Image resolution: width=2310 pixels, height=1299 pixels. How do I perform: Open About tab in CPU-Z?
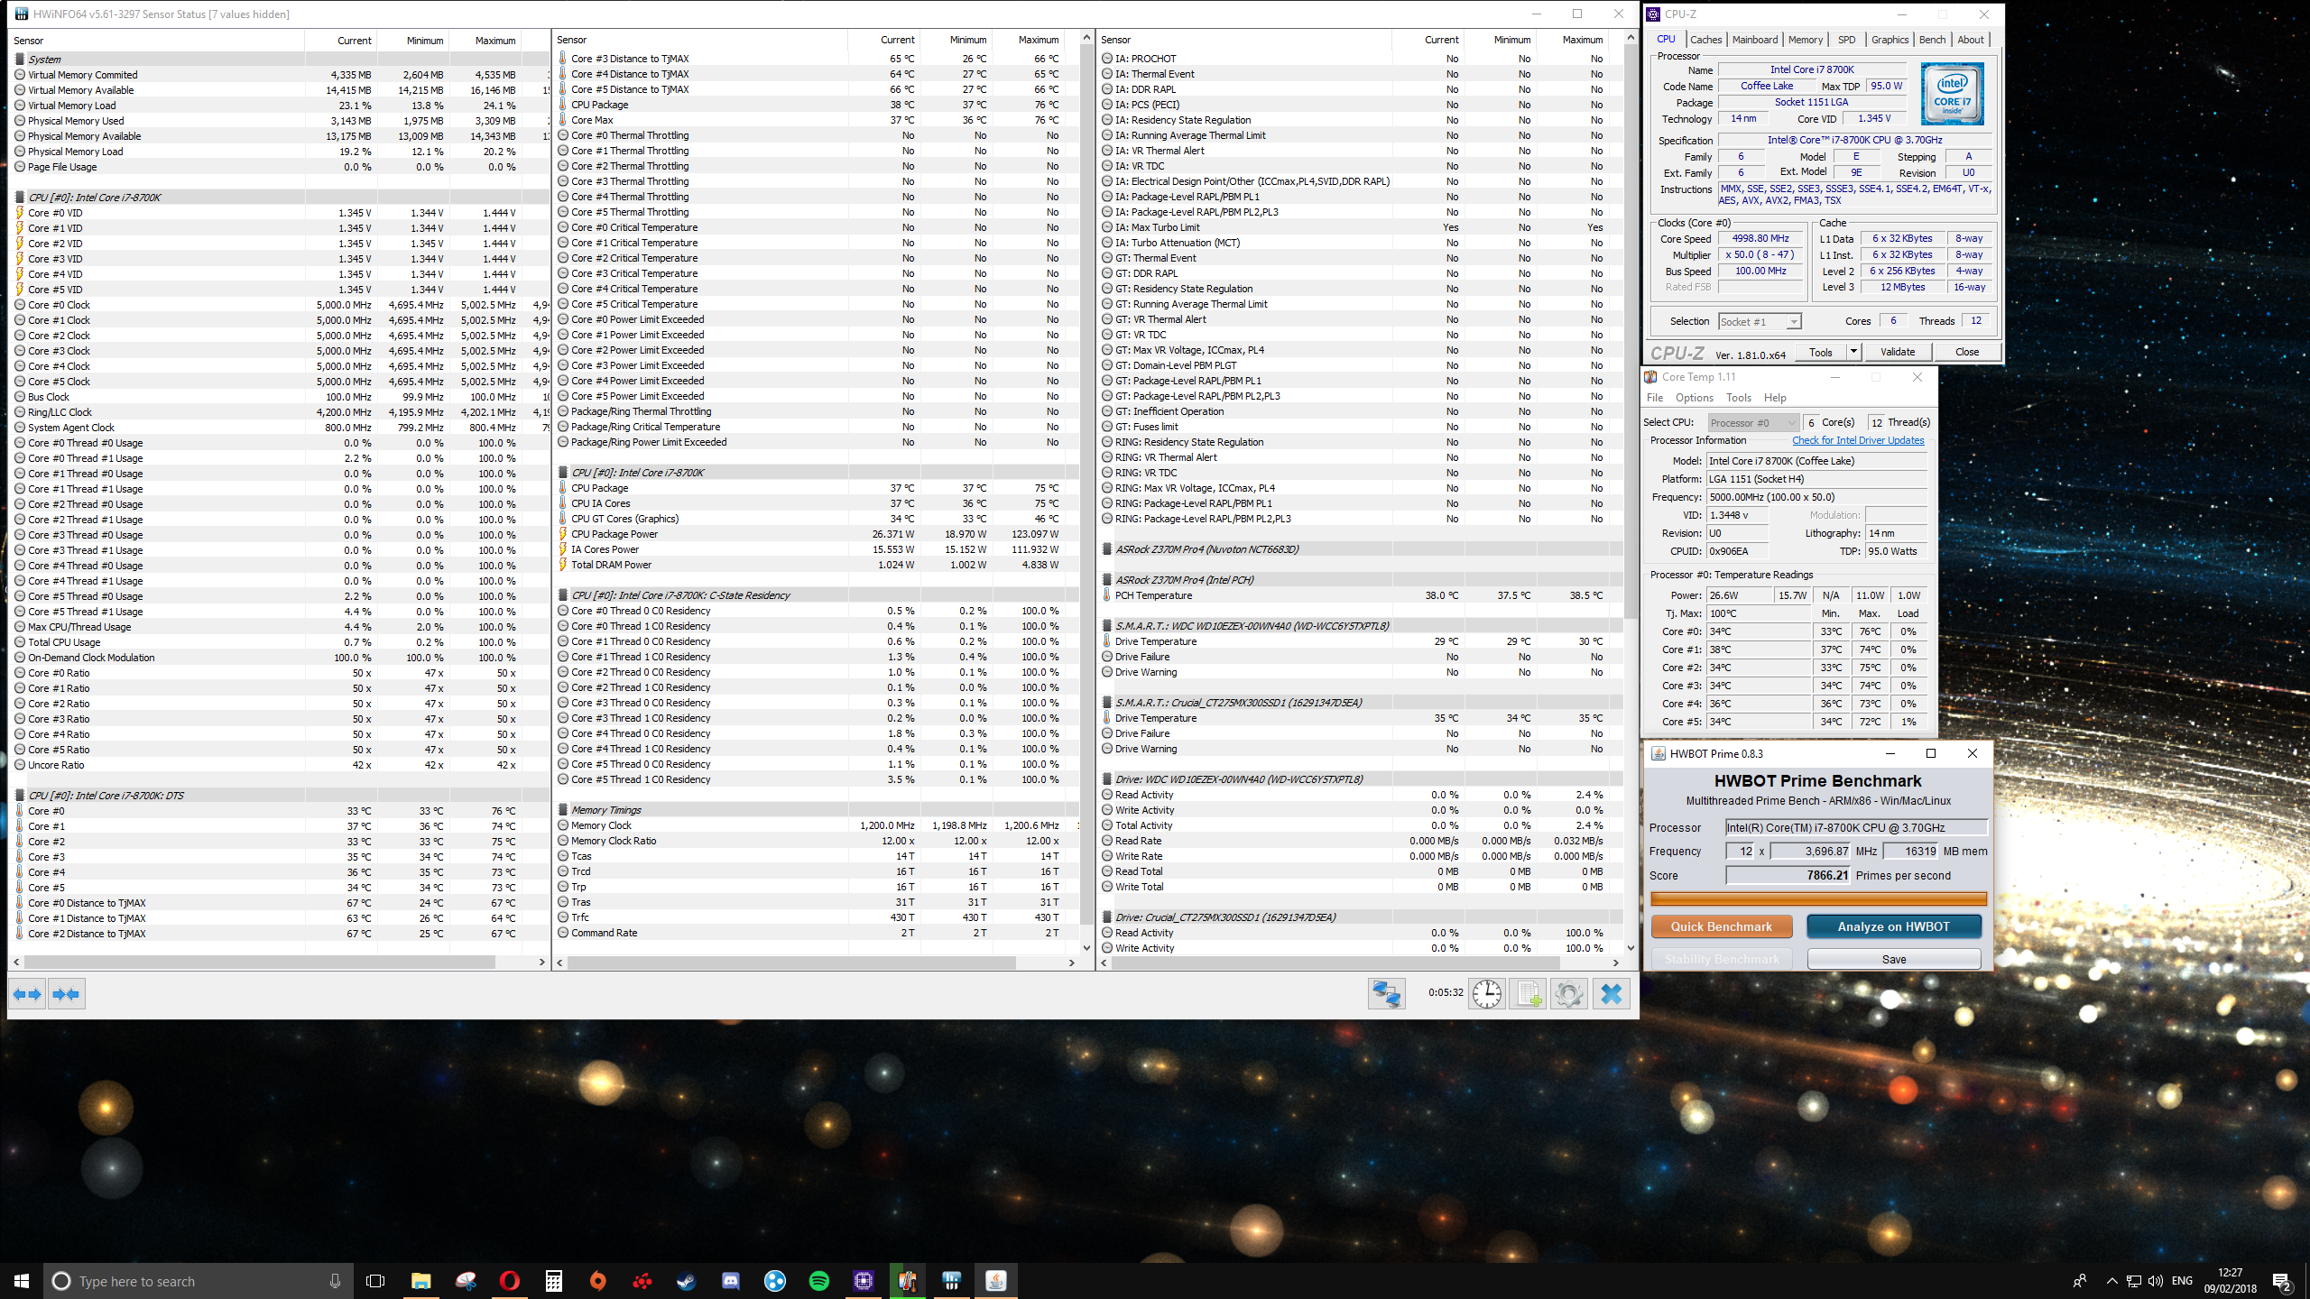coord(1971,40)
